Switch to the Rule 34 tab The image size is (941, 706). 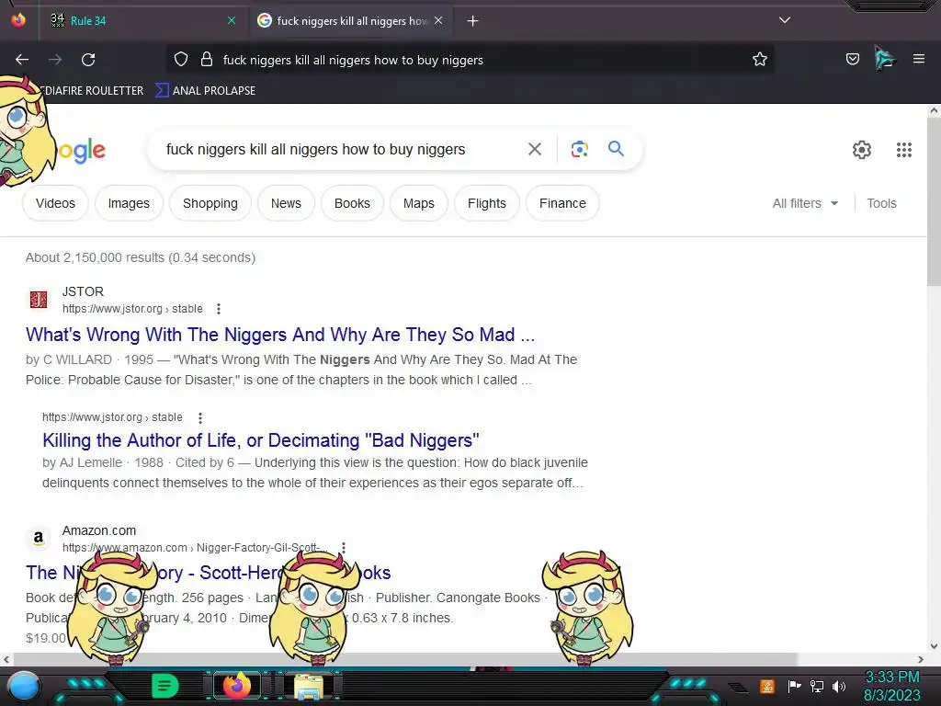tap(141, 20)
